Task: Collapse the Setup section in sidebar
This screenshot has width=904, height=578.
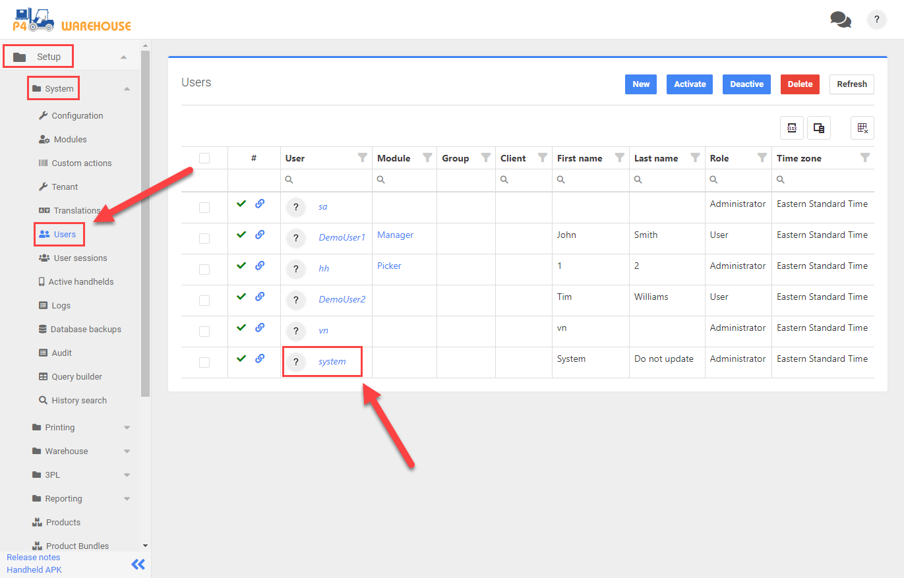Action: (x=123, y=57)
